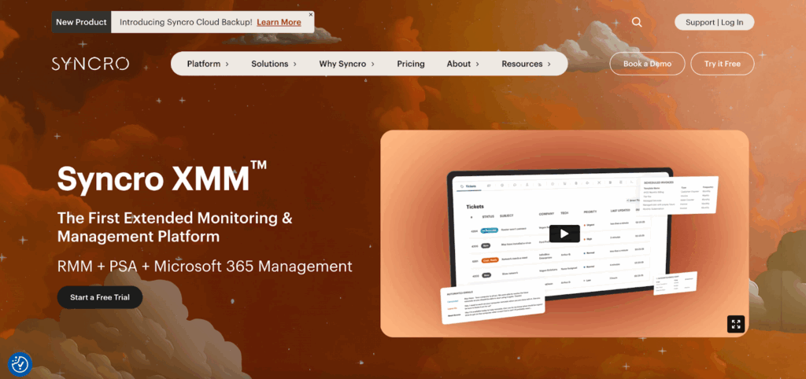
Task: Expand the Platform menu
Action: coord(208,64)
